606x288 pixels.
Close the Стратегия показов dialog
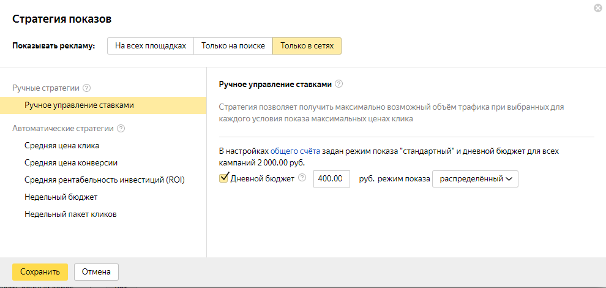[597, 7]
